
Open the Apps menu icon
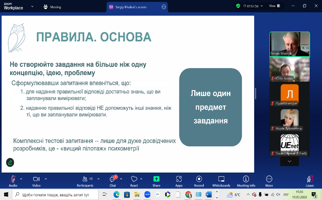click(x=179, y=179)
